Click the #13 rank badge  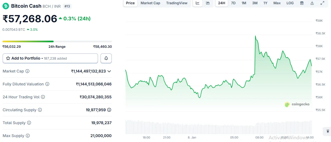(67, 6)
